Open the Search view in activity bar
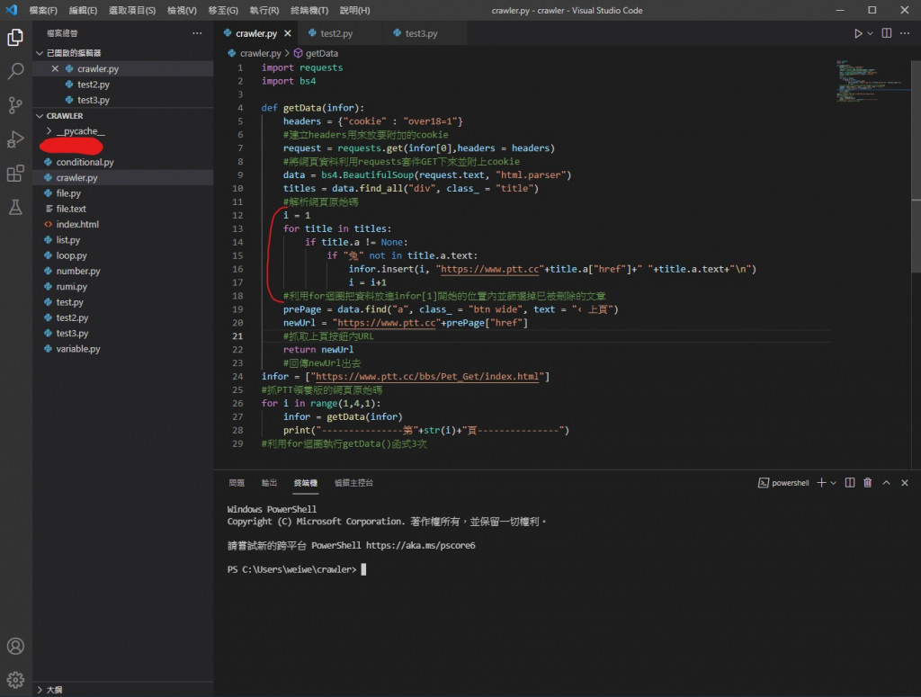921x697 pixels. click(15, 71)
